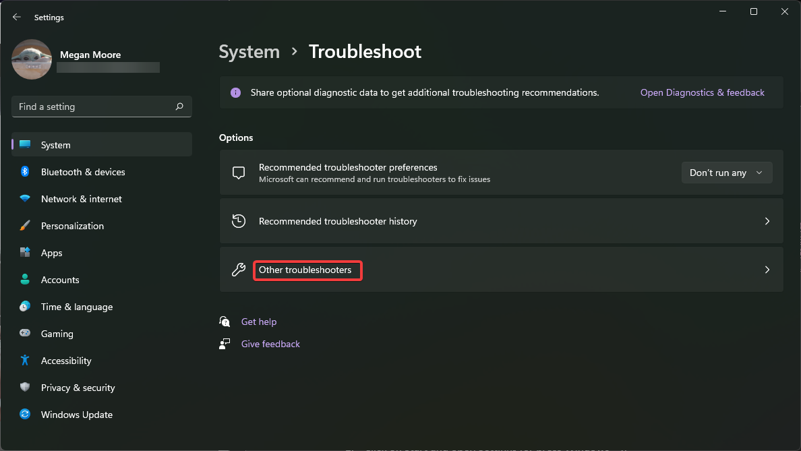This screenshot has width=801, height=451.
Task: Select Privacy & security in the sidebar
Action: pos(78,388)
